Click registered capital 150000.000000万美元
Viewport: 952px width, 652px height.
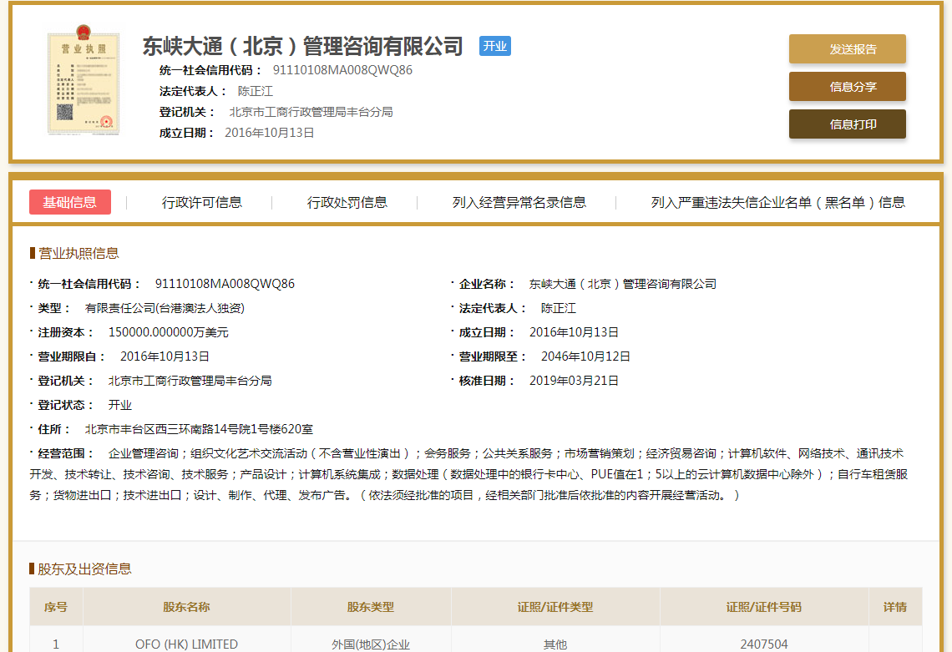pos(168,332)
